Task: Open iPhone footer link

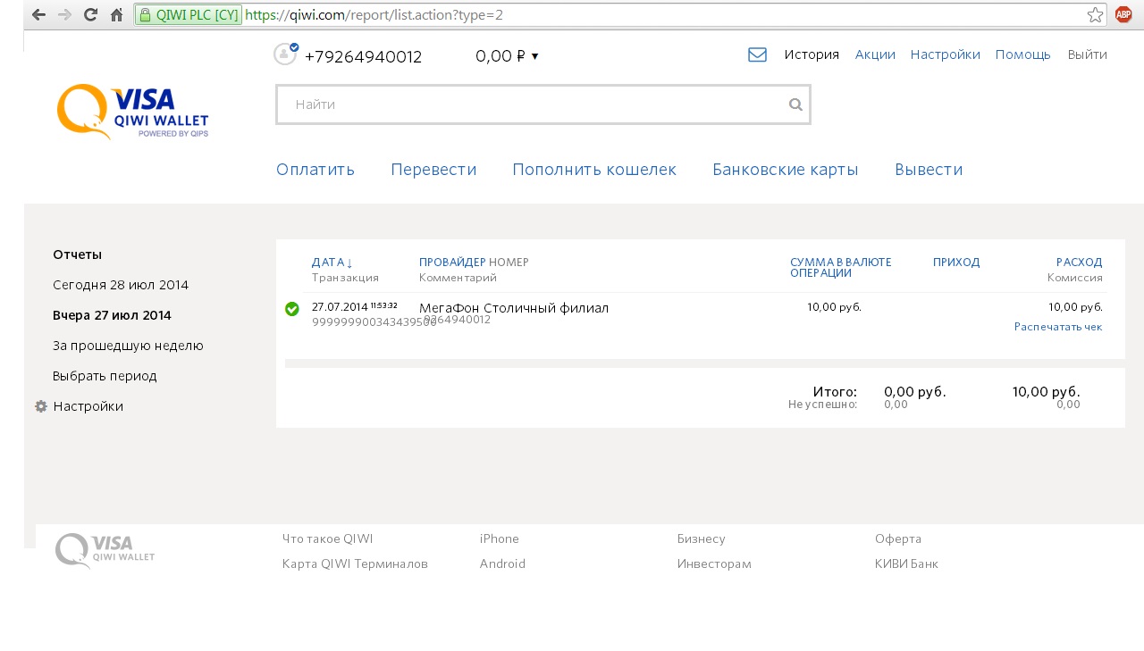Action: click(x=500, y=539)
